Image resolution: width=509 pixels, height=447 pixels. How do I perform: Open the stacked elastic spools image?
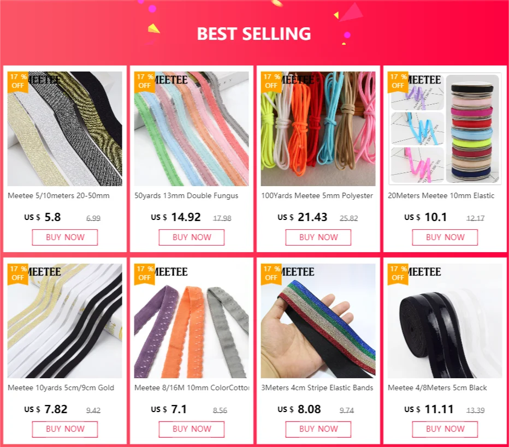tap(445, 129)
